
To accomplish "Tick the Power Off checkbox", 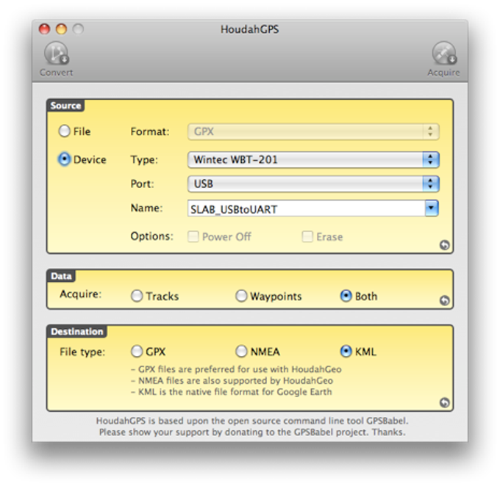I will tap(193, 236).
